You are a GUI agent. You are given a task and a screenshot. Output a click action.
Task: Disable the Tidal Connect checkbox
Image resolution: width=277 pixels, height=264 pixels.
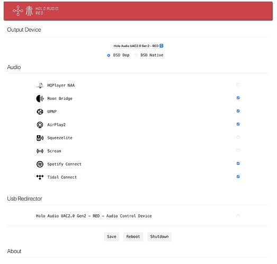click(238, 177)
